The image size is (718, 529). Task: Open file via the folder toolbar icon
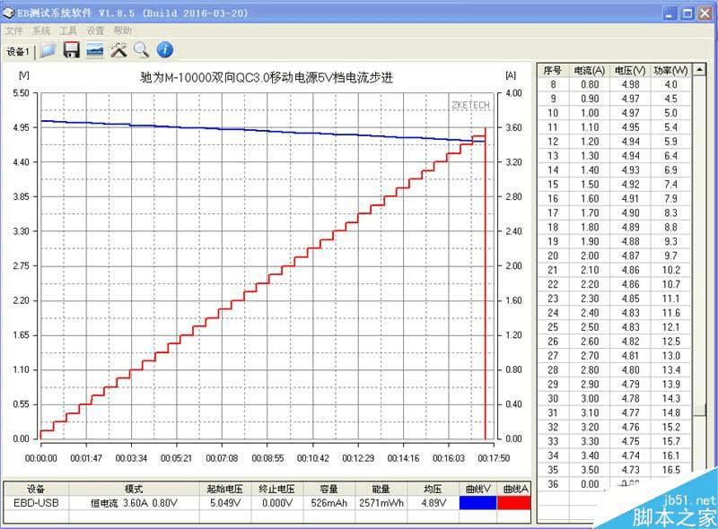48,50
